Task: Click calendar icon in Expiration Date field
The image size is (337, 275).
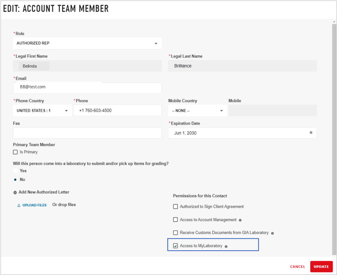Action: coord(311,133)
